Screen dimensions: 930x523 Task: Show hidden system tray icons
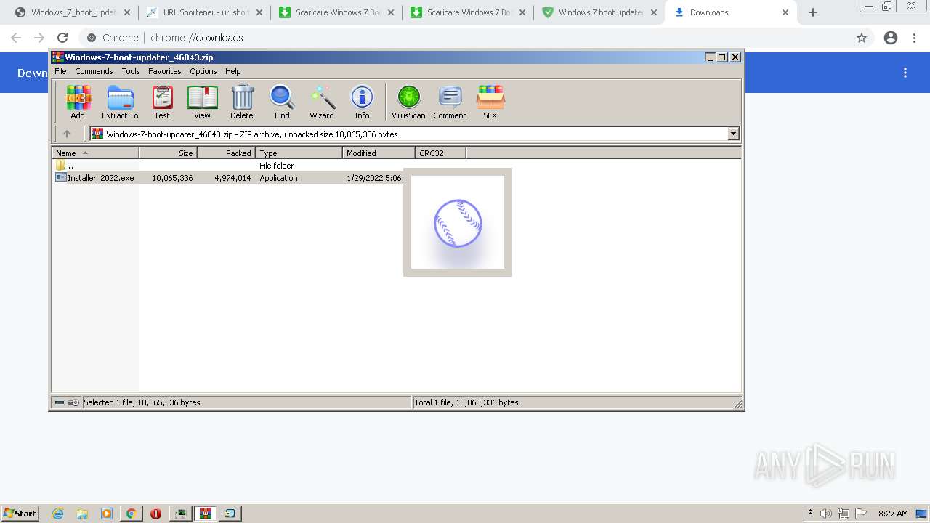click(810, 514)
